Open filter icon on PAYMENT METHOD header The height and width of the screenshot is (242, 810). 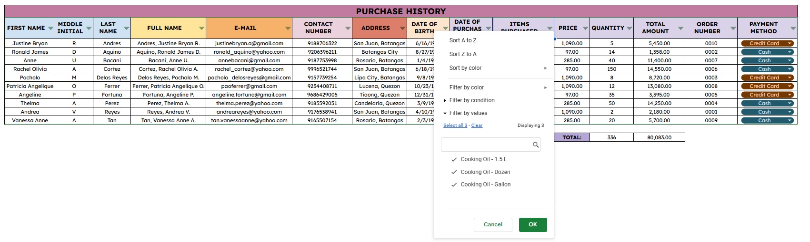(x=793, y=29)
